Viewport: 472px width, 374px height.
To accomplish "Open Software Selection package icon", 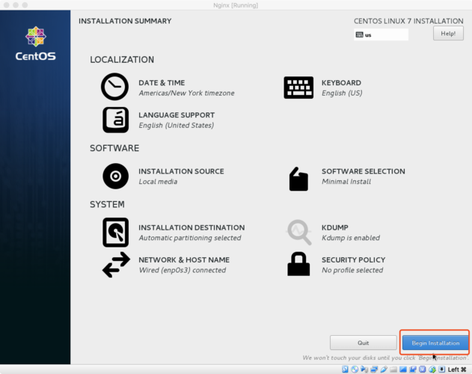I will pyautogui.click(x=298, y=179).
